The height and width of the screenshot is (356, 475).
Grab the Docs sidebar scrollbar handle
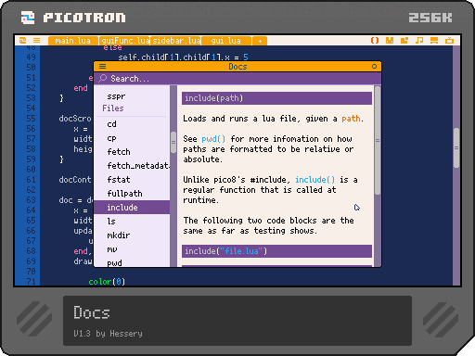pyautogui.click(x=173, y=142)
